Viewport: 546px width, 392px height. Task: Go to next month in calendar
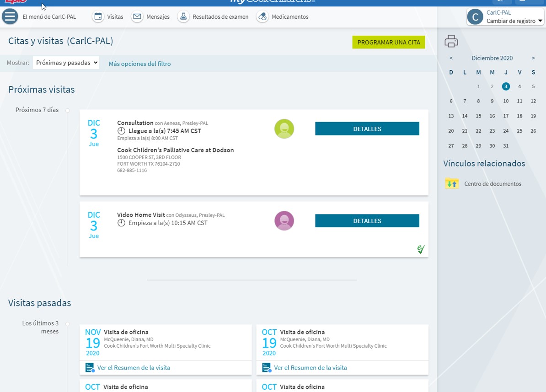point(533,58)
